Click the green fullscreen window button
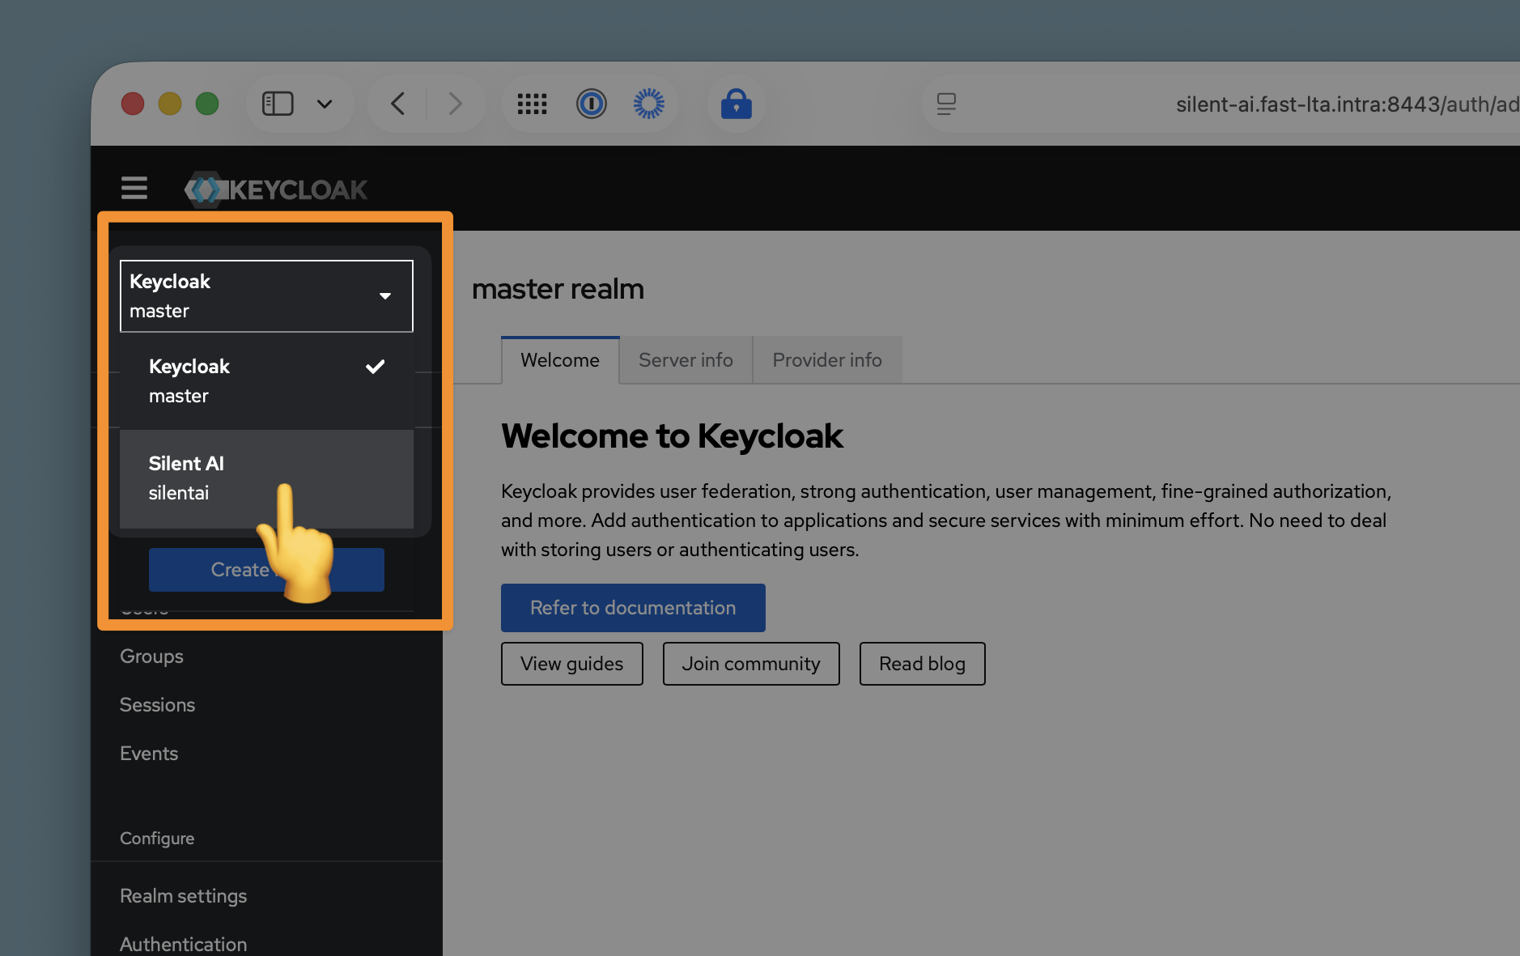 pyautogui.click(x=207, y=104)
